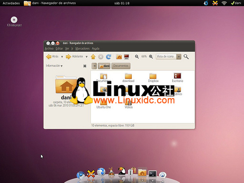Click the search magnifier in toolbar
Image resolution: width=244 pixels, height=183 pixels.
pos(186,57)
